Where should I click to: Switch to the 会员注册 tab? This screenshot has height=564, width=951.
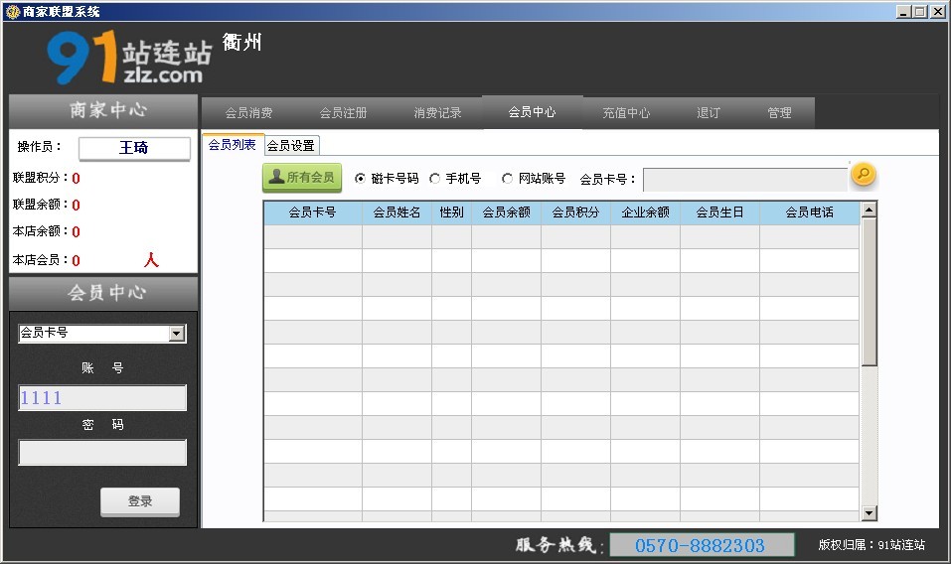pyautogui.click(x=343, y=113)
